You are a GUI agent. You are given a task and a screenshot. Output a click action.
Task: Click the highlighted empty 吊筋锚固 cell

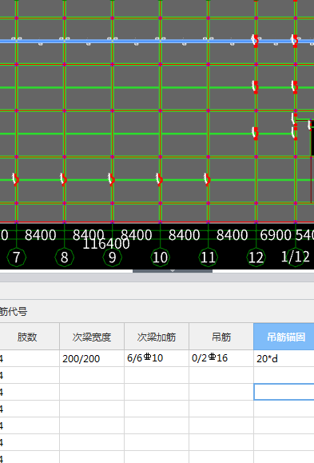[284, 392]
